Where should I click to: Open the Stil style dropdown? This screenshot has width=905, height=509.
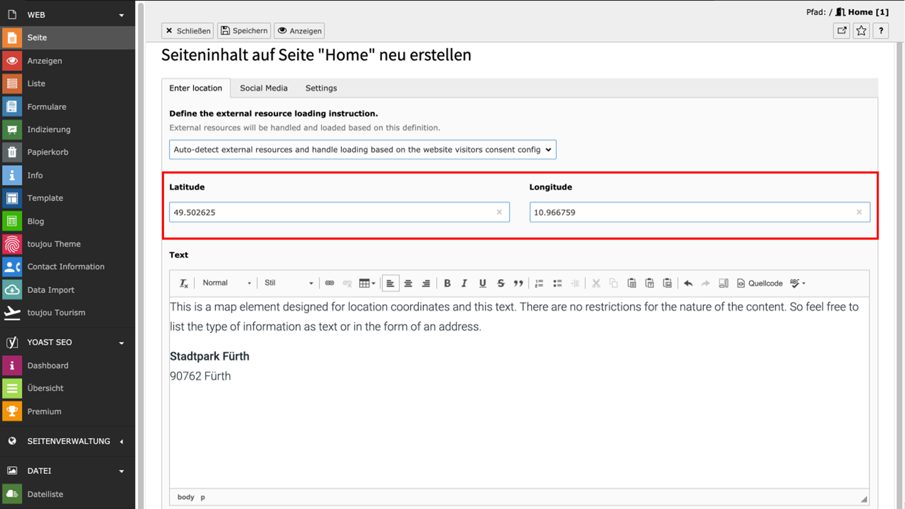tap(288, 283)
